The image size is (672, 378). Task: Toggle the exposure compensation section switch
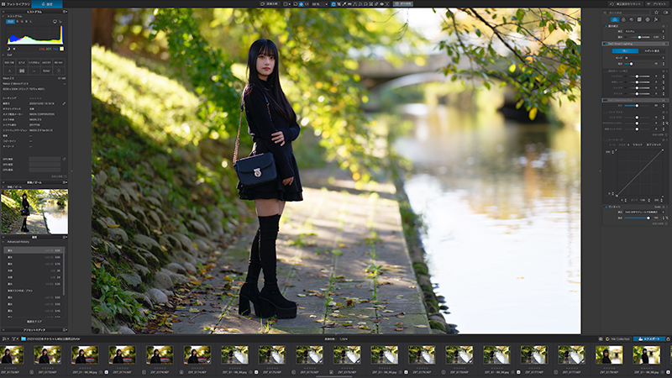point(606,26)
